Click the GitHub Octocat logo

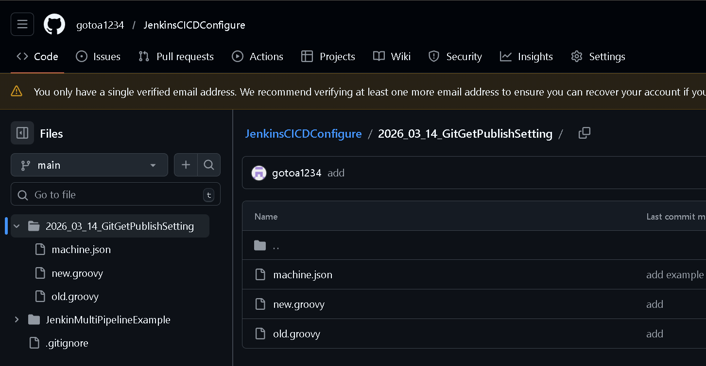(54, 24)
